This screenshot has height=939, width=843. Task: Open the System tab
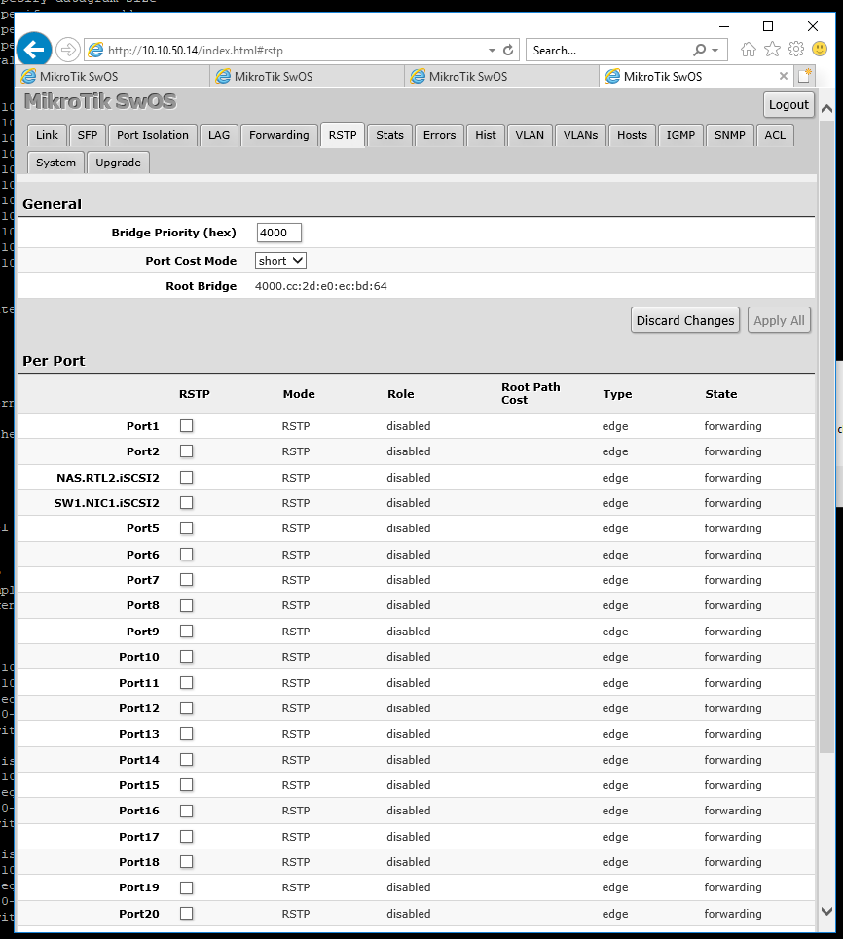click(x=56, y=163)
